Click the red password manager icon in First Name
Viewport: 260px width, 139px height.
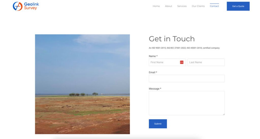pyautogui.click(x=182, y=62)
